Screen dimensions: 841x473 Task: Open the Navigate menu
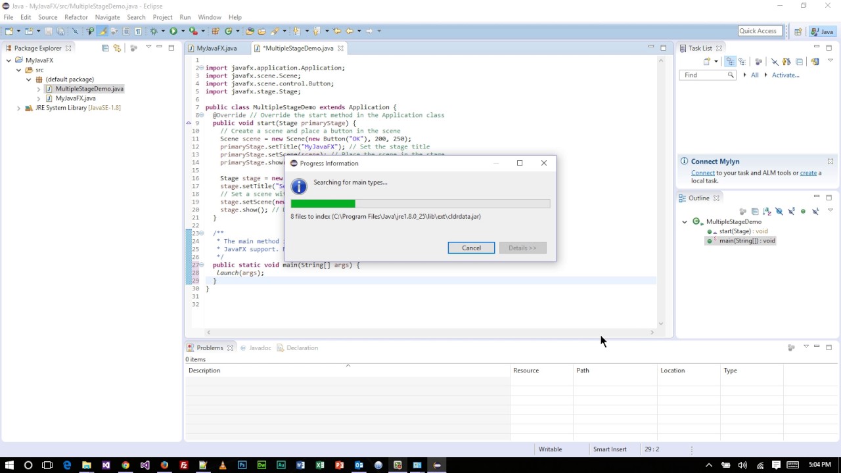coord(107,17)
